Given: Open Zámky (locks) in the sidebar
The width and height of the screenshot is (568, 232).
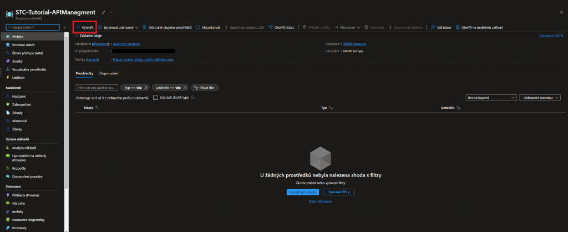Looking at the screenshot, I should click(19, 128).
